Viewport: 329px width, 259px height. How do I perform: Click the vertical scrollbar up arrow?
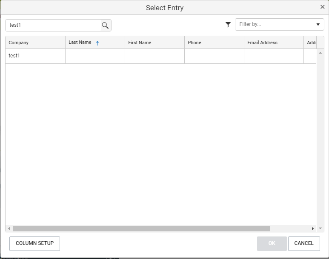coord(320,53)
